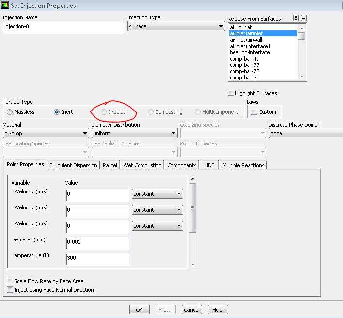Open the Material dropdown showing oil-drop
343x318 pixels.
coord(46,133)
